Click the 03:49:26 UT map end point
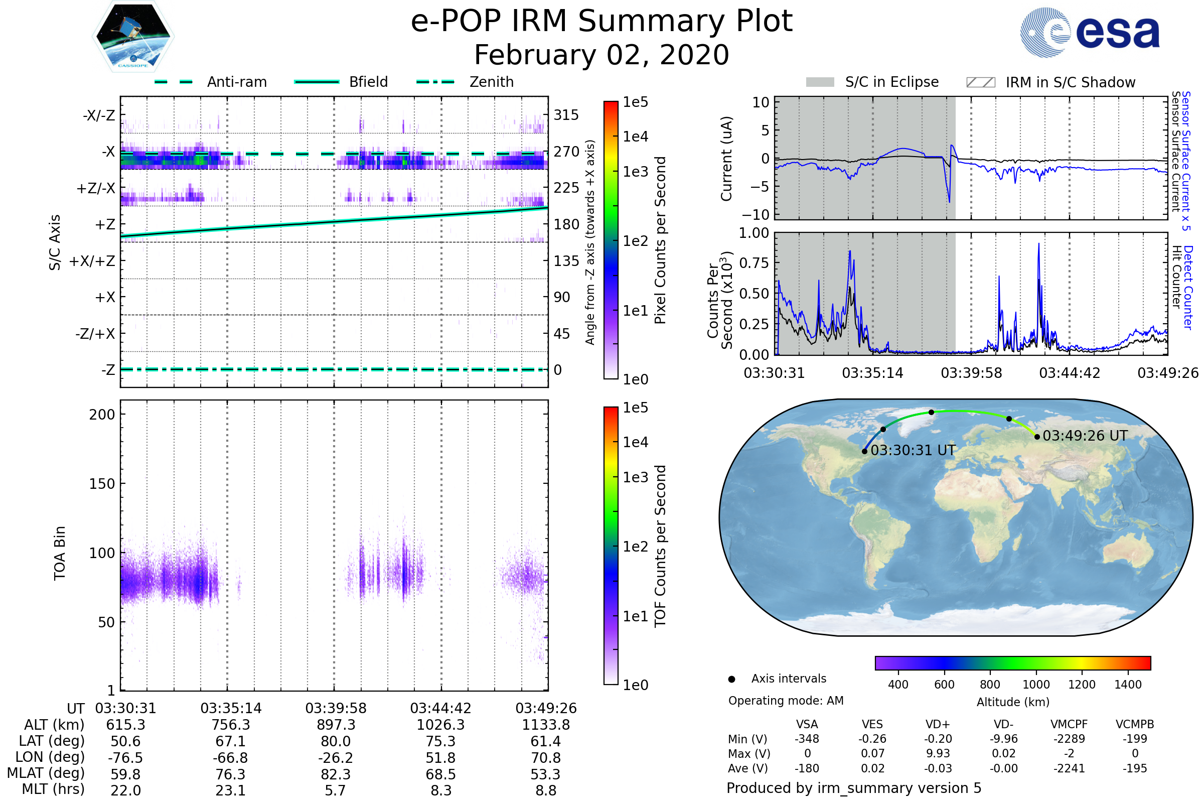The width and height of the screenshot is (1204, 803). pos(1037,437)
